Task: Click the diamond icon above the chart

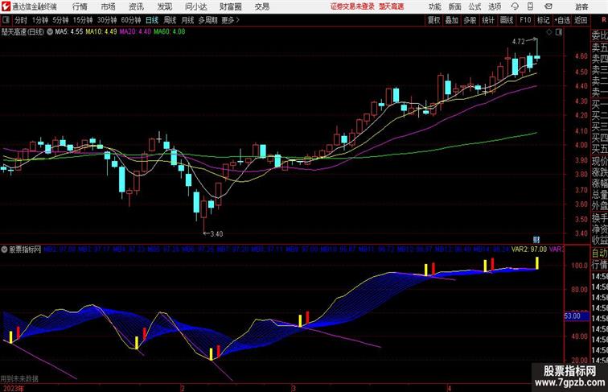Action: pyautogui.click(x=549, y=32)
